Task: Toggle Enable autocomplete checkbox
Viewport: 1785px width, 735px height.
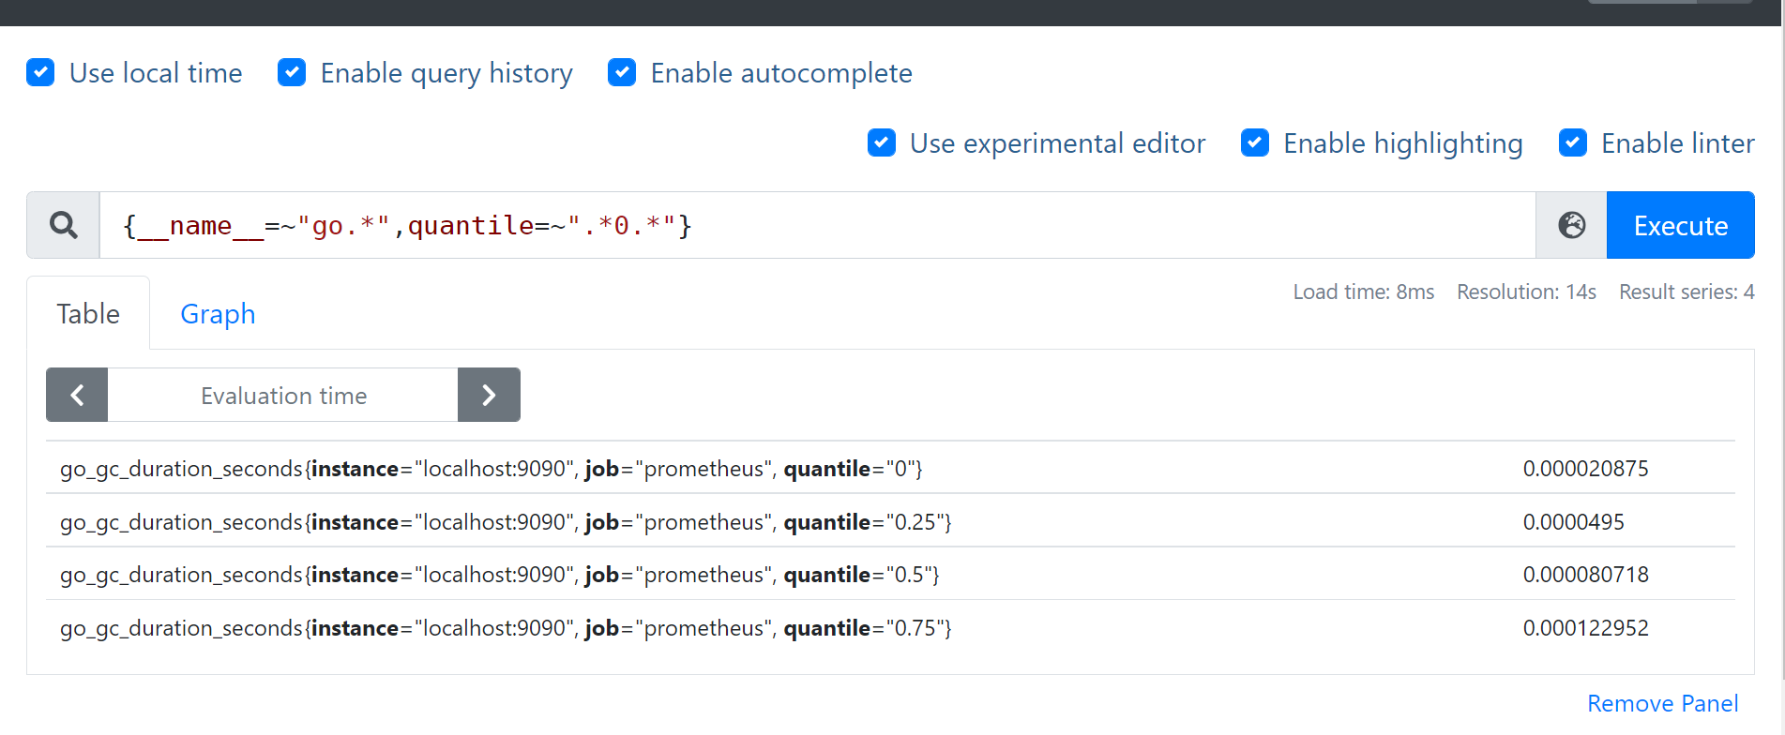Action: [622, 73]
